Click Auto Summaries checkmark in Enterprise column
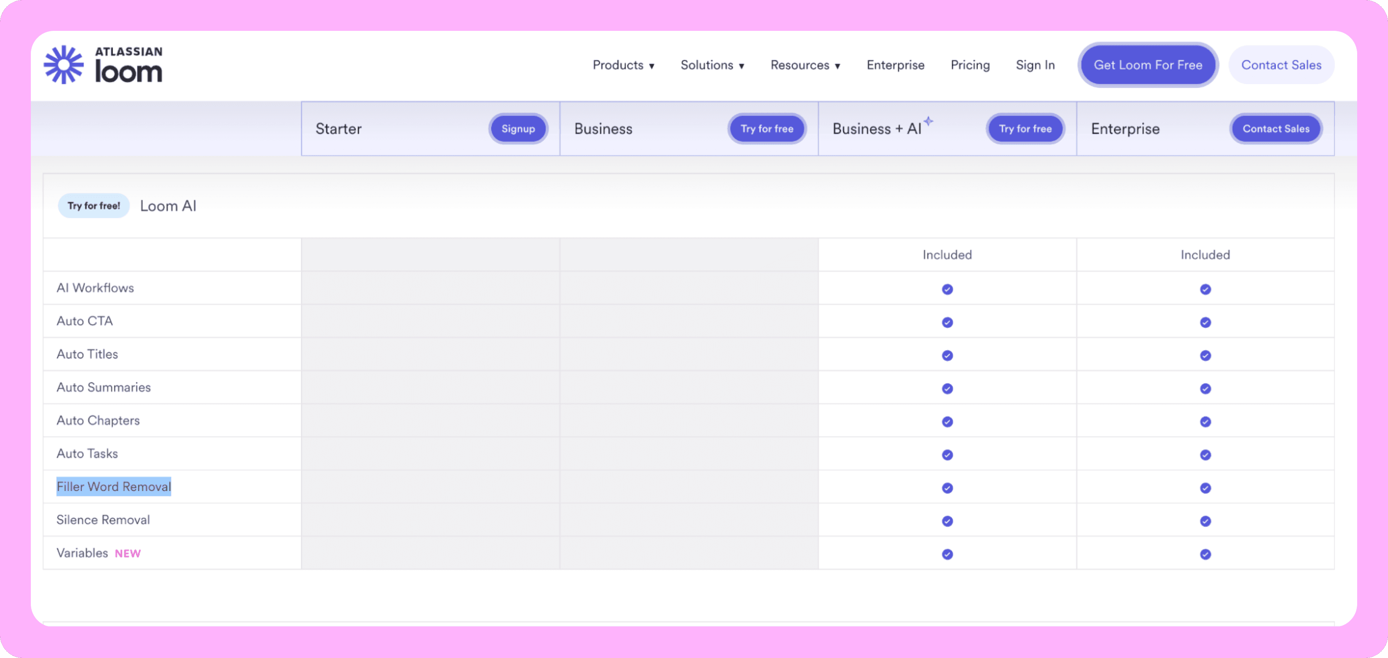1388x658 pixels. (x=1205, y=388)
